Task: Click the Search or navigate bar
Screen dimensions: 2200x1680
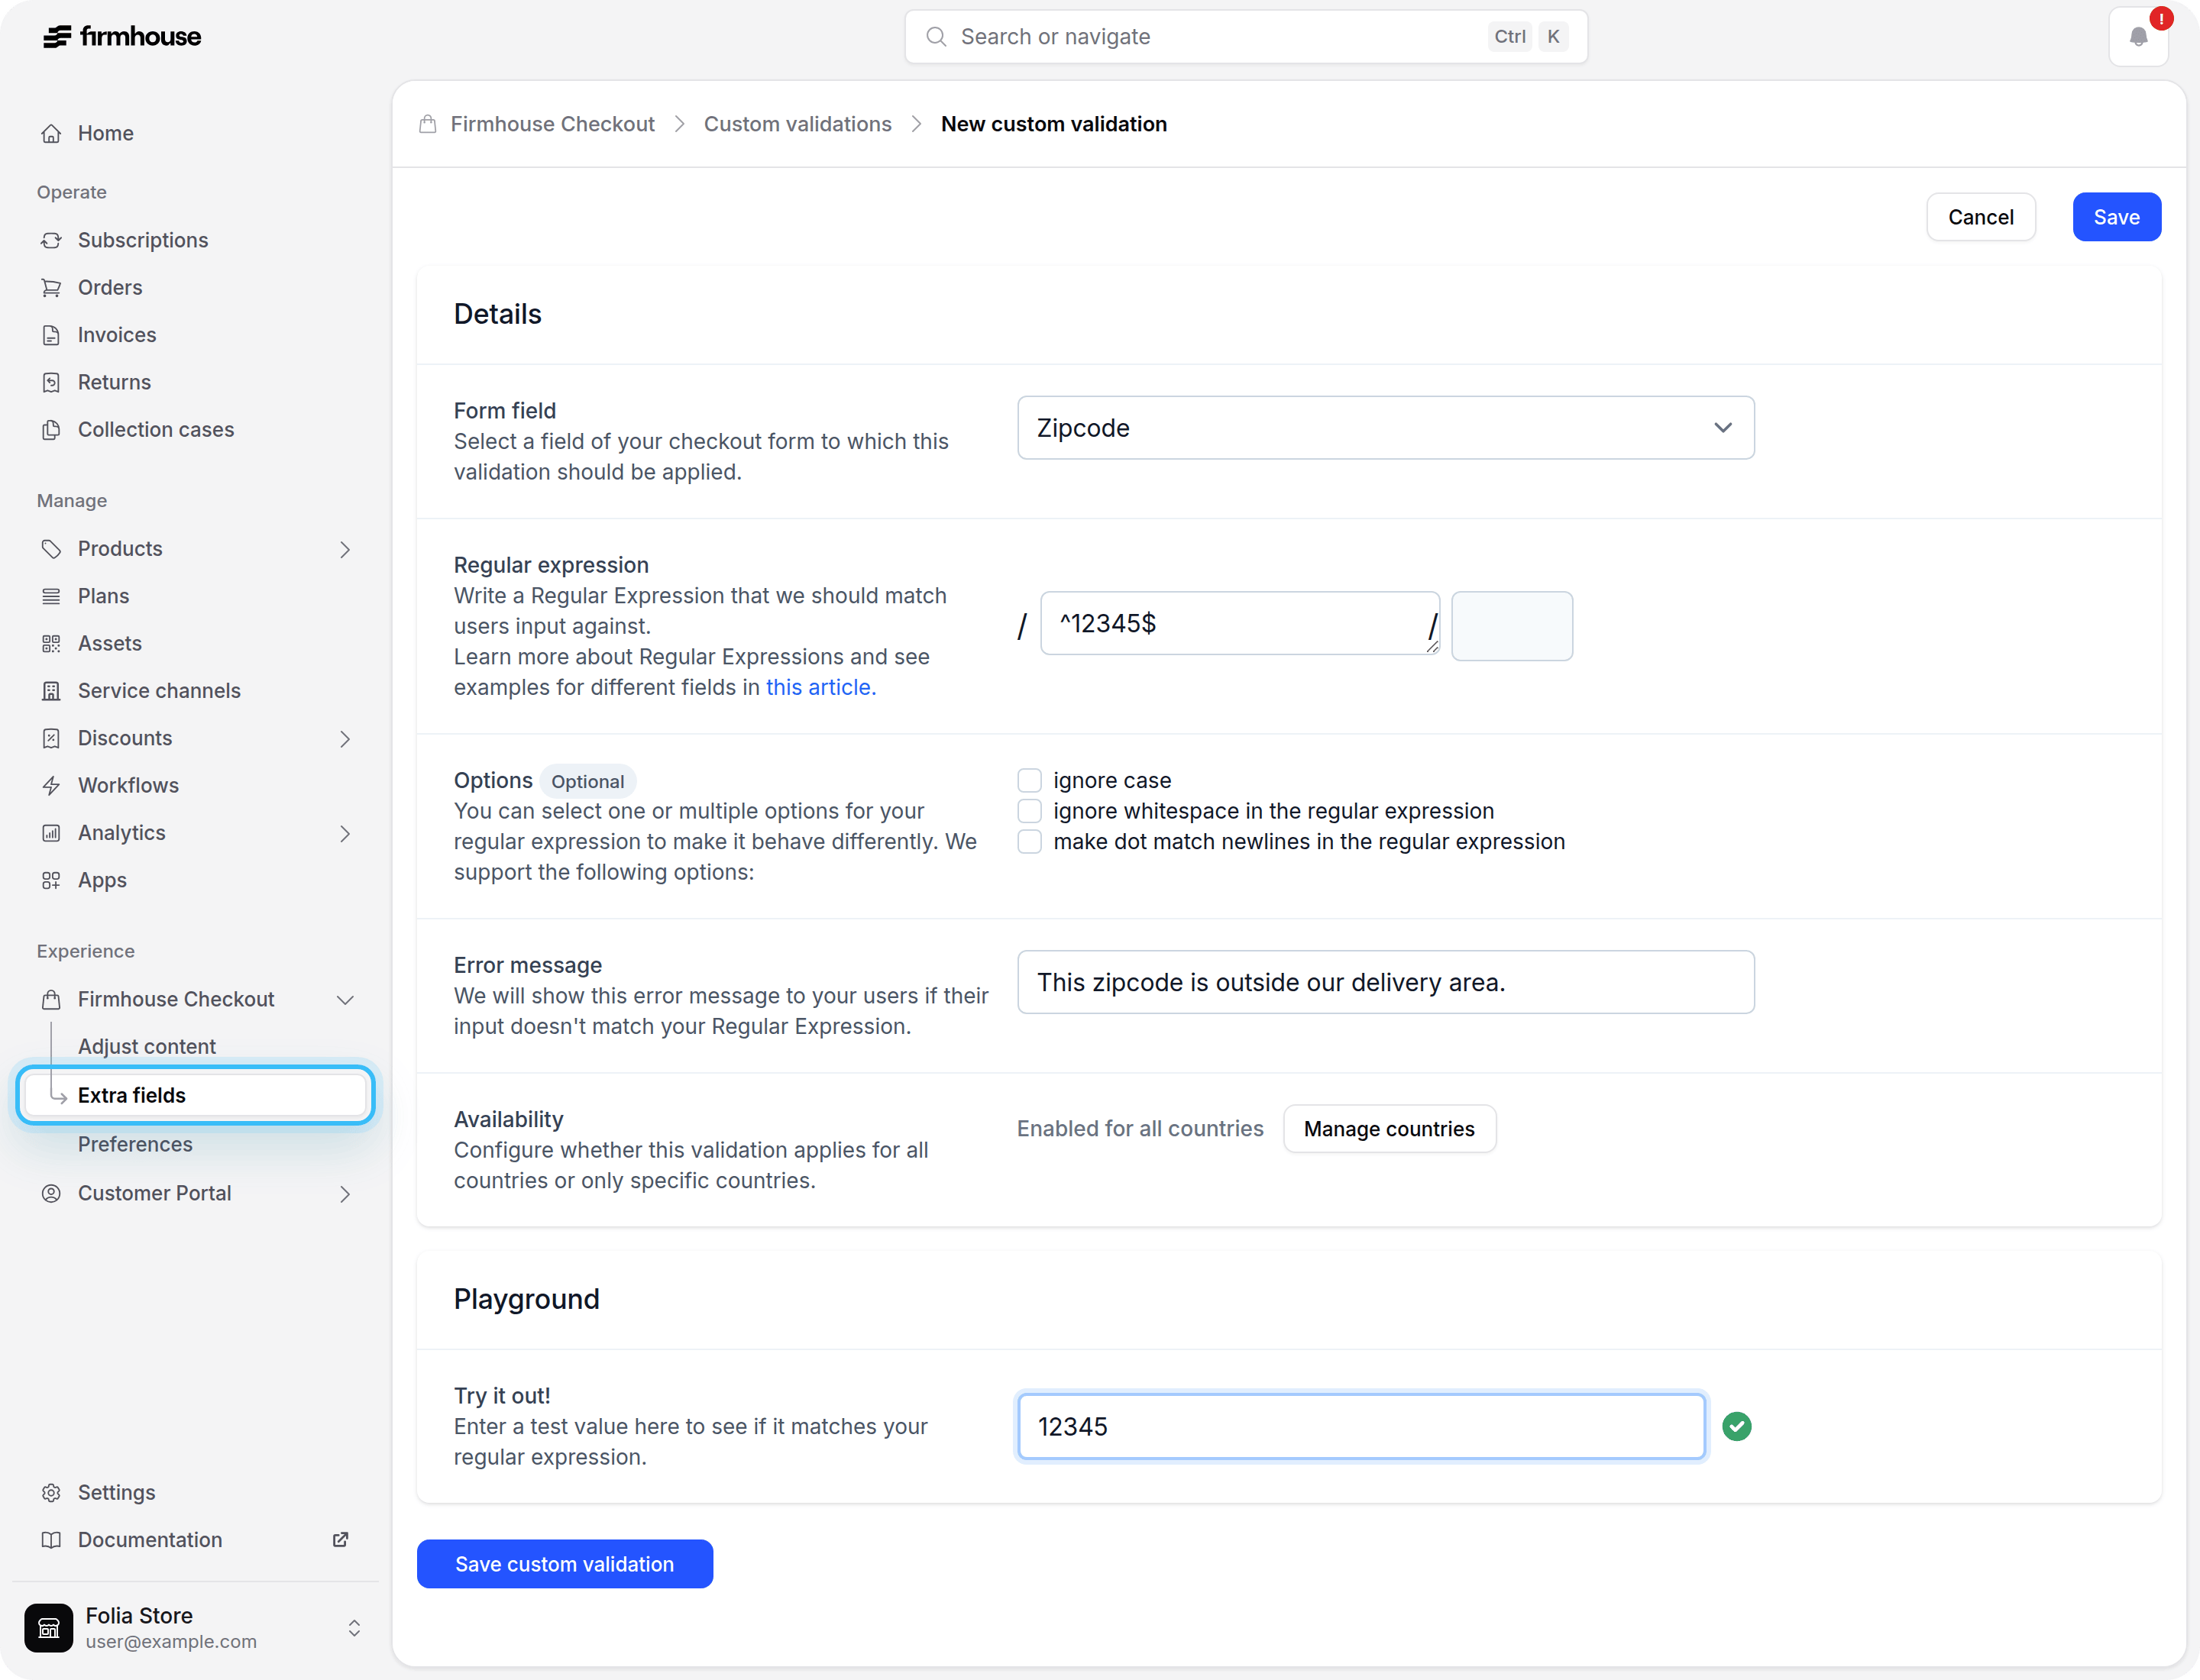Action: point(1246,37)
